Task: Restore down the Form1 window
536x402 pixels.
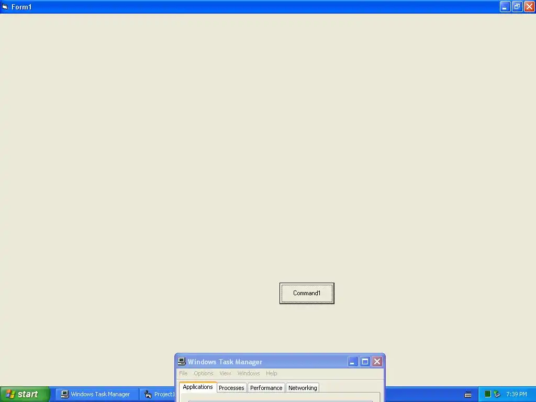Action: (x=517, y=7)
